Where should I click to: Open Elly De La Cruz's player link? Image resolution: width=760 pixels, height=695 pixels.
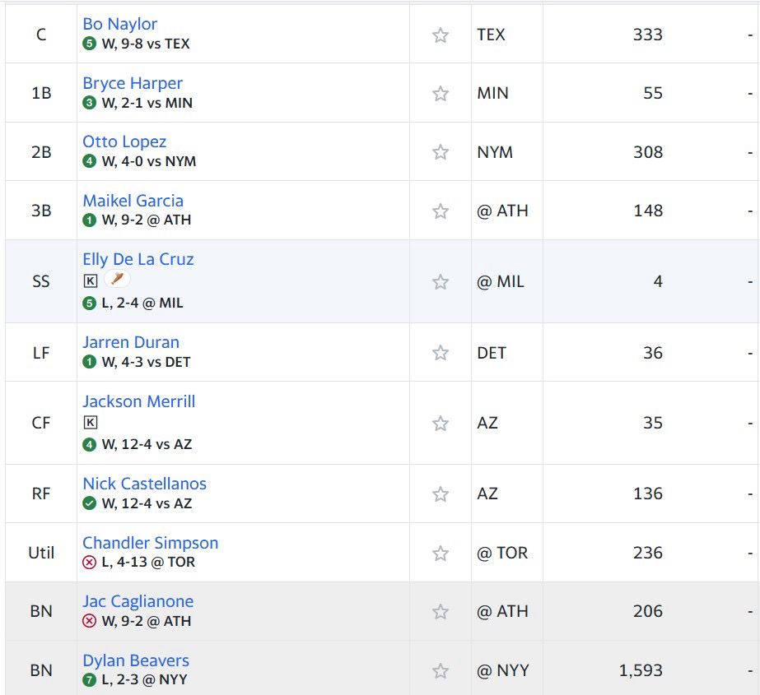(138, 259)
